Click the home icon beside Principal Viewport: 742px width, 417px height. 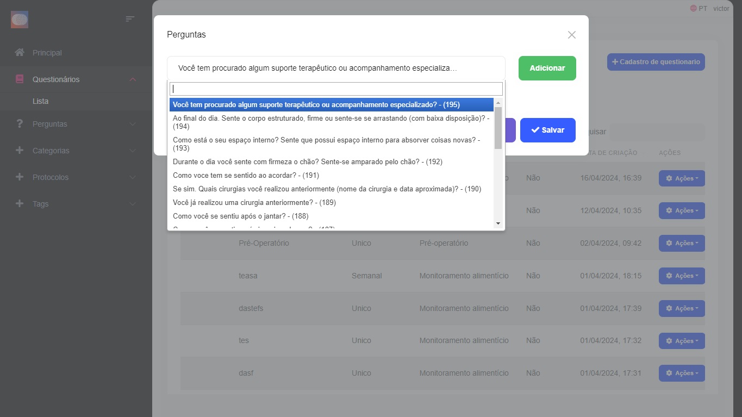point(20,53)
